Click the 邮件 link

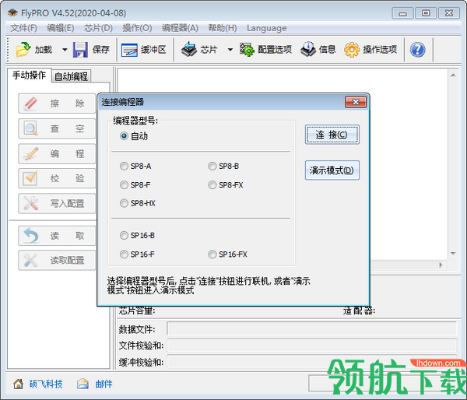(104, 384)
